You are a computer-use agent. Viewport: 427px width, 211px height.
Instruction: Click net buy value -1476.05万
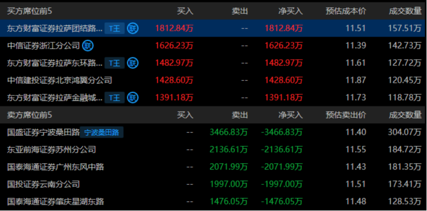(x=282, y=202)
